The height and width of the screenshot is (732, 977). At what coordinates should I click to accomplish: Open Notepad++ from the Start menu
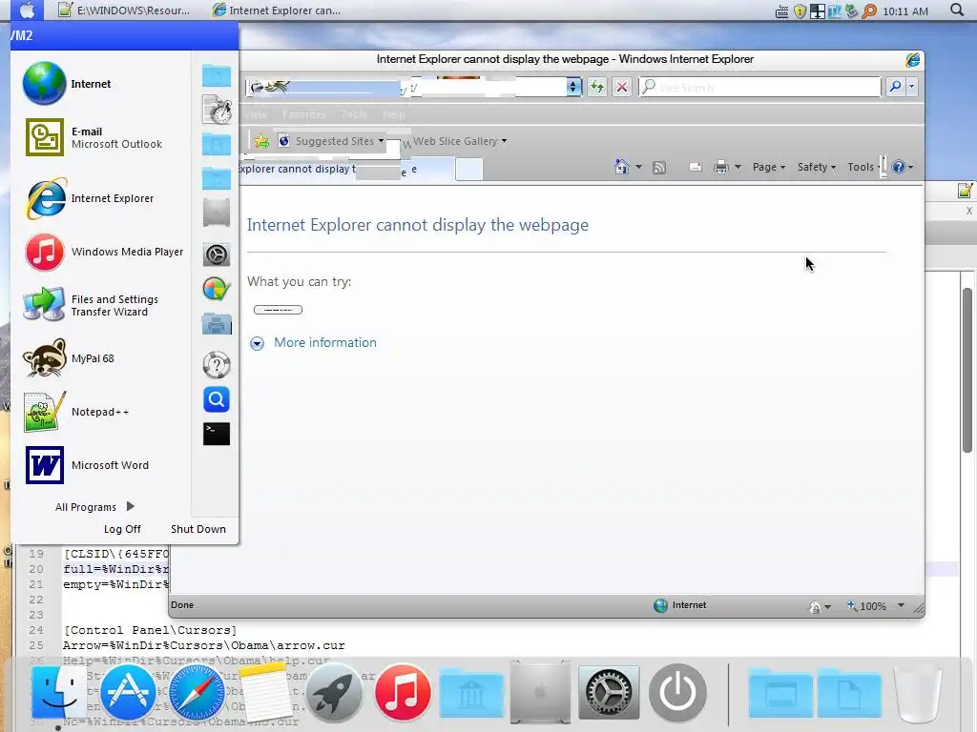pyautogui.click(x=76, y=412)
